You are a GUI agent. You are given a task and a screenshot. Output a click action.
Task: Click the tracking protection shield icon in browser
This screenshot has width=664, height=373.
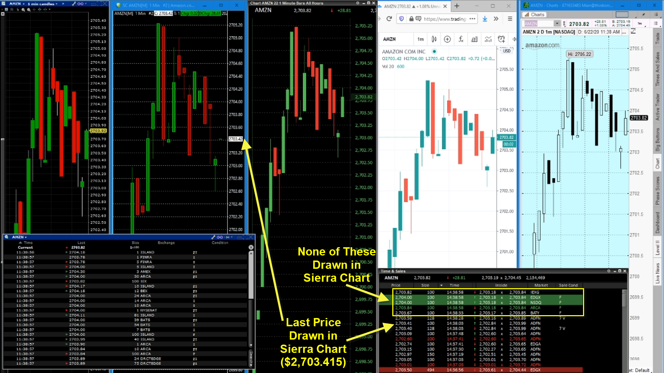(402, 19)
